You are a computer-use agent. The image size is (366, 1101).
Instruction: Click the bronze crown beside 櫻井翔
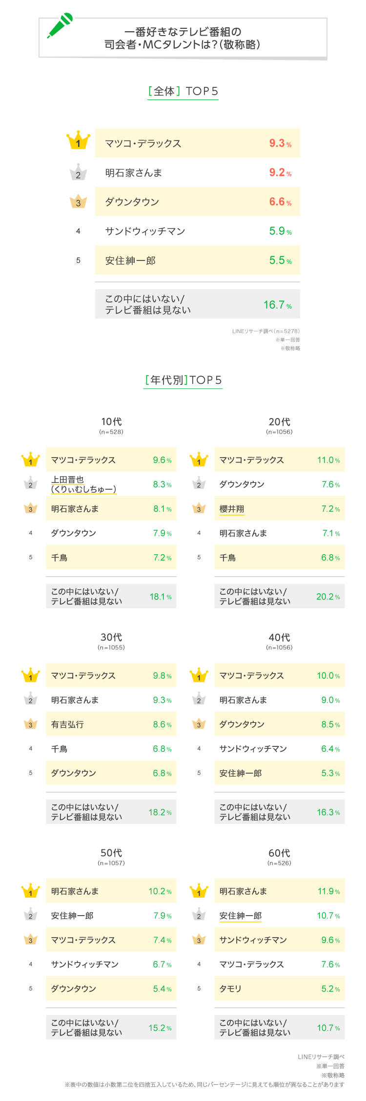[199, 508]
